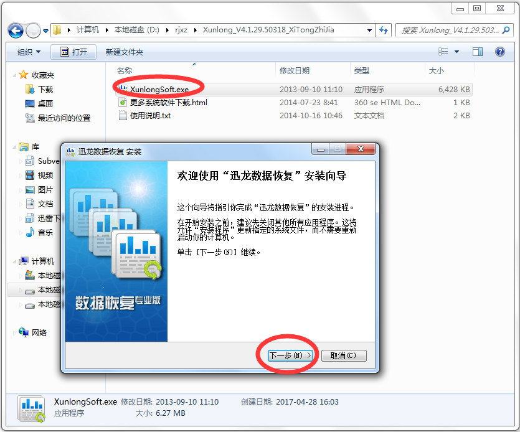Expand the breadcrumb arrow after 计算机
520x432 pixels.
(x=106, y=30)
